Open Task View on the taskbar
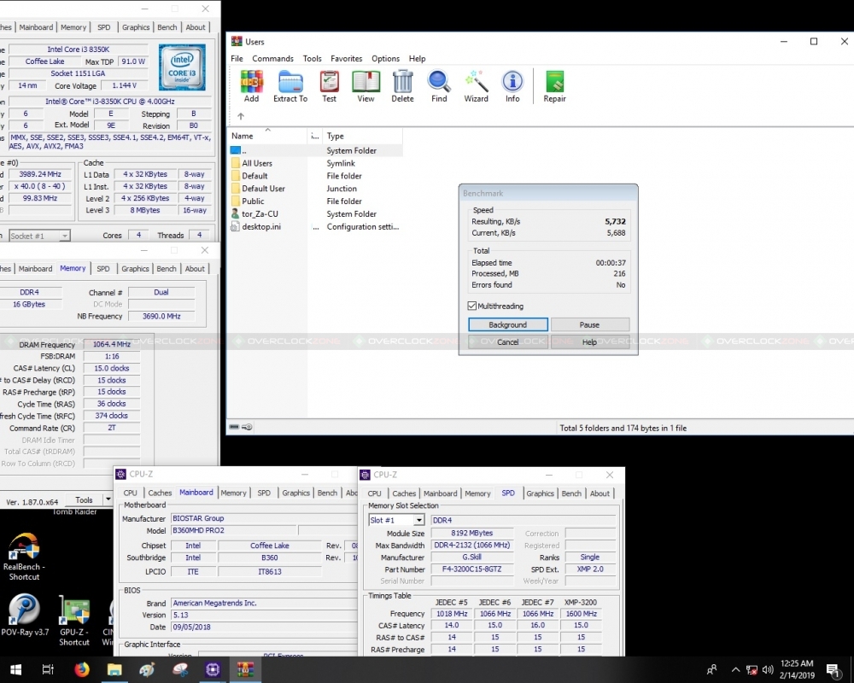 tap(48, 669)
